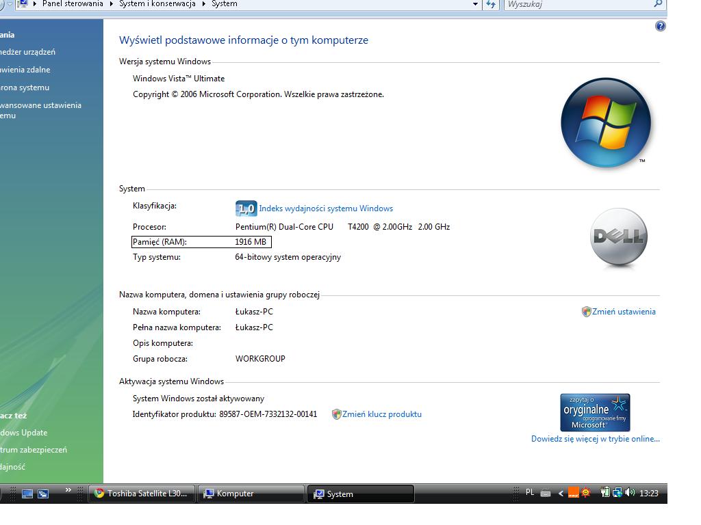Image resolution: width=701 pixels, height=525 pixels.
Task: Click the network connection tray icon
Action: [x=617, y=493]
